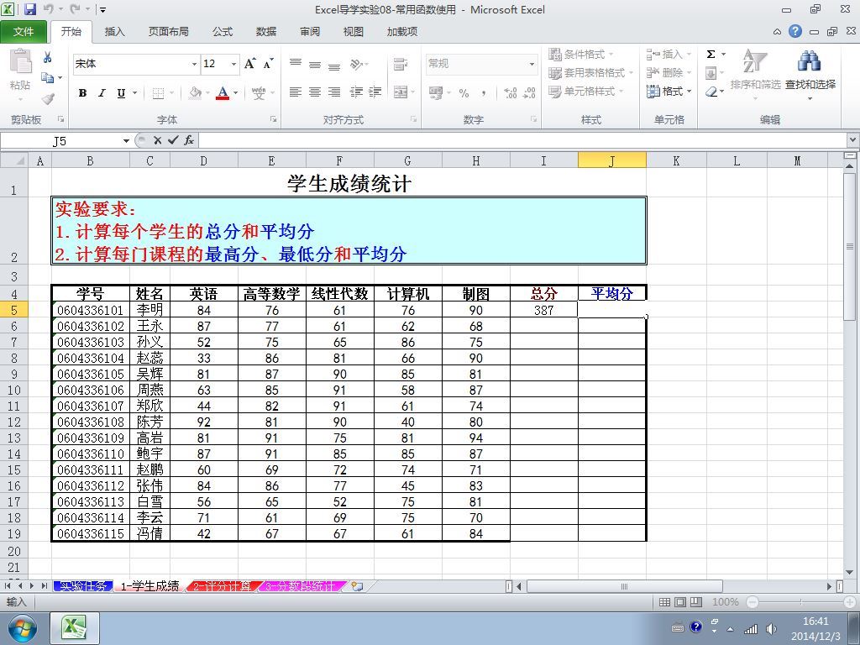
Task: Click merge and center icon
Action: (x=401, y=92)
